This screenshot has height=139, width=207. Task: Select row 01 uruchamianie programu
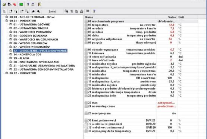point(141,21)
